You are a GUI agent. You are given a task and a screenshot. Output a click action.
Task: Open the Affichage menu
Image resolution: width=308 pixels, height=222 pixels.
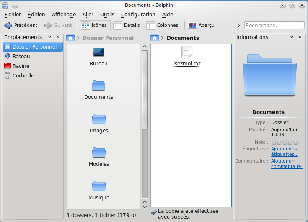[x=64, y=15]
